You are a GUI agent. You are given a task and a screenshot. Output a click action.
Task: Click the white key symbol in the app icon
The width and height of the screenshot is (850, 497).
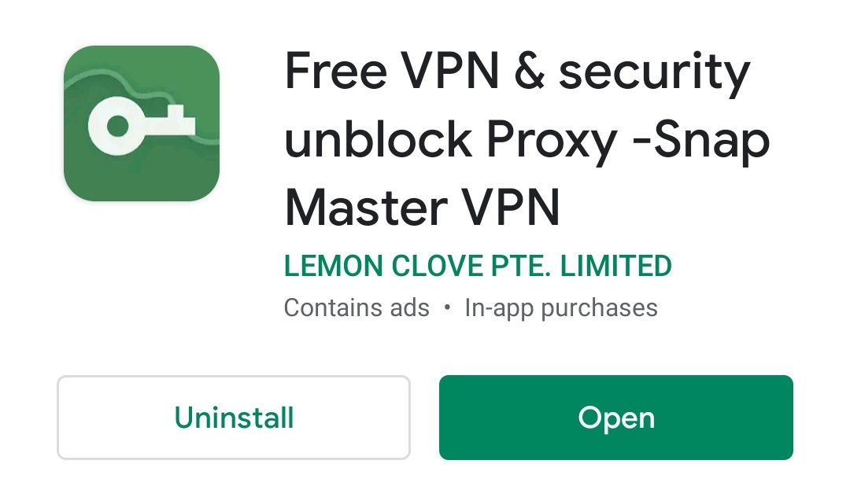pos(142,126)
